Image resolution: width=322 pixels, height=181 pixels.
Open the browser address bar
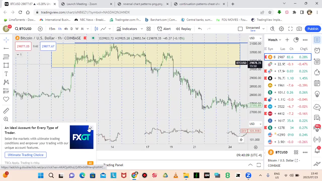[x=148, y=12]
